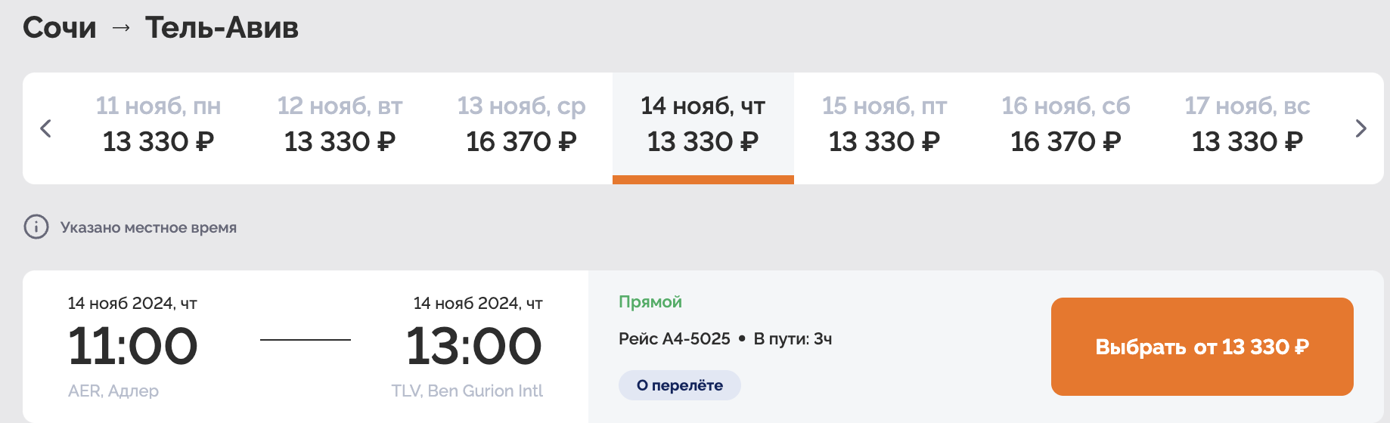
Task: Click the 11:00 departure time
Action: click(133, 346)
